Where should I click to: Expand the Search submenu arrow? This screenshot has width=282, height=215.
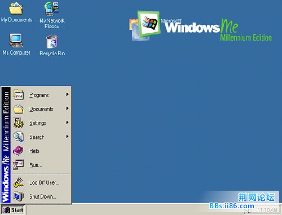pyautogui.click(x=67, y=137)
